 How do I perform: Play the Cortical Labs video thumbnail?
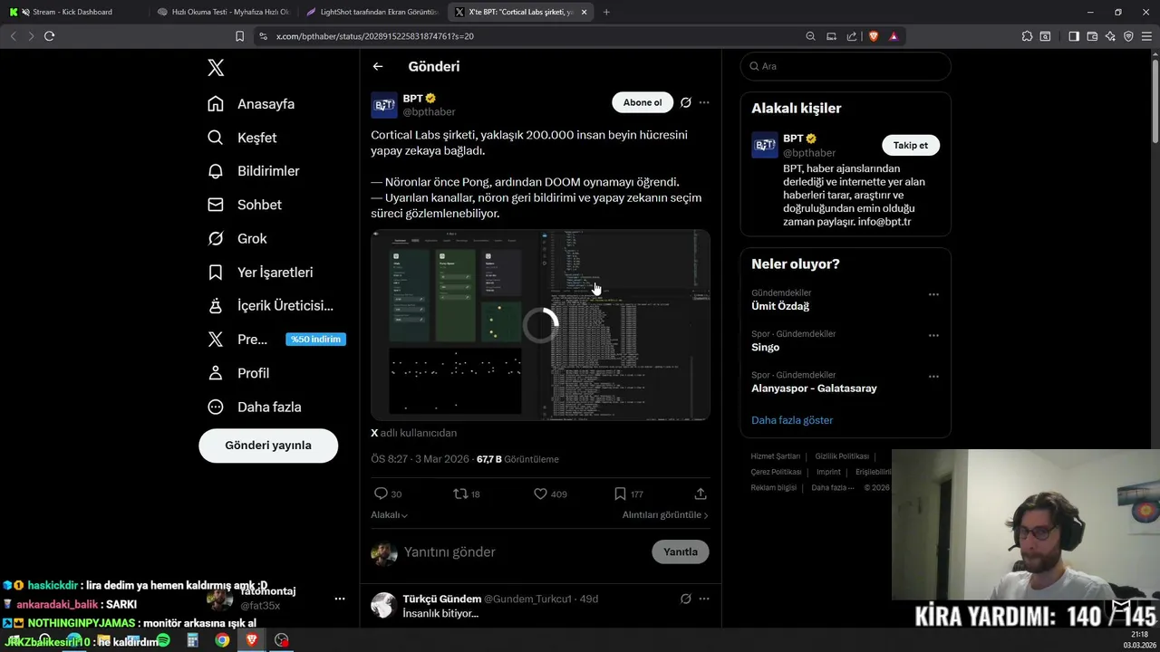540,325
